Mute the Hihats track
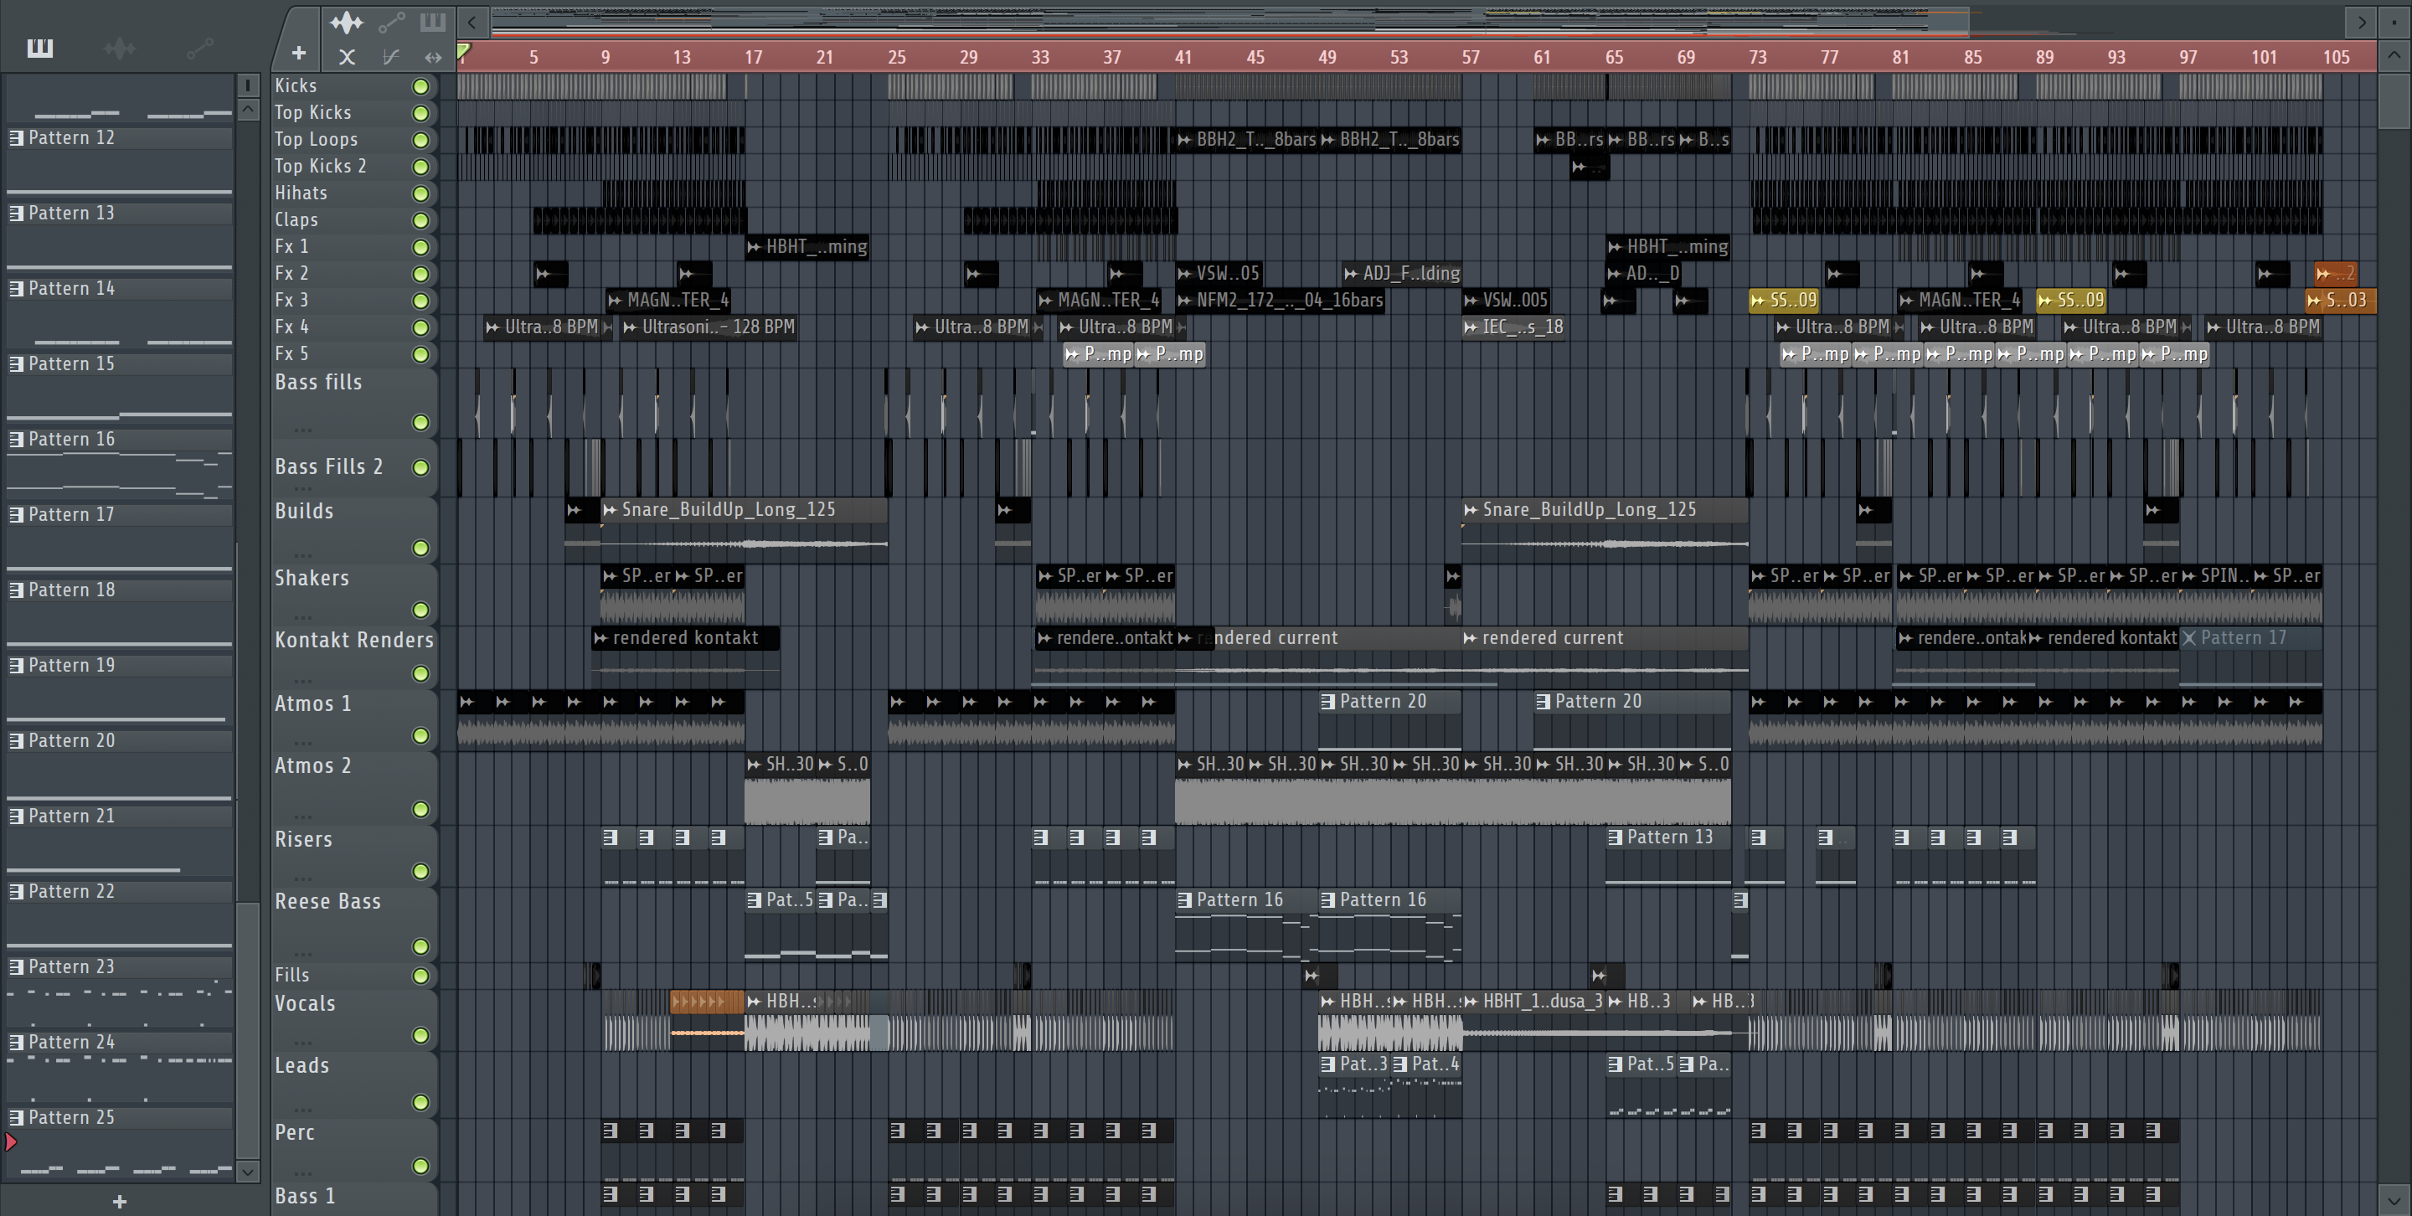Screen dimensions: 2412x1216 pos(421,193)
